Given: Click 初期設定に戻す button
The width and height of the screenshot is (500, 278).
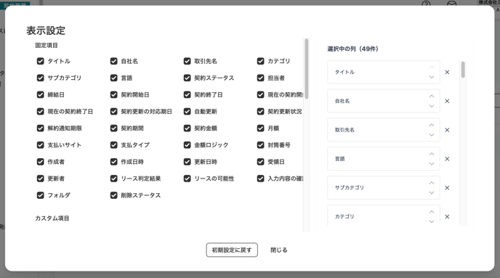Looking at the screenshot, I should pos(232,250).
